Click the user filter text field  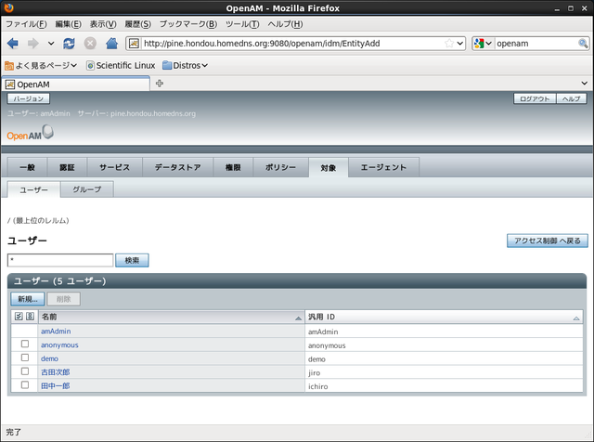(60, 261)
